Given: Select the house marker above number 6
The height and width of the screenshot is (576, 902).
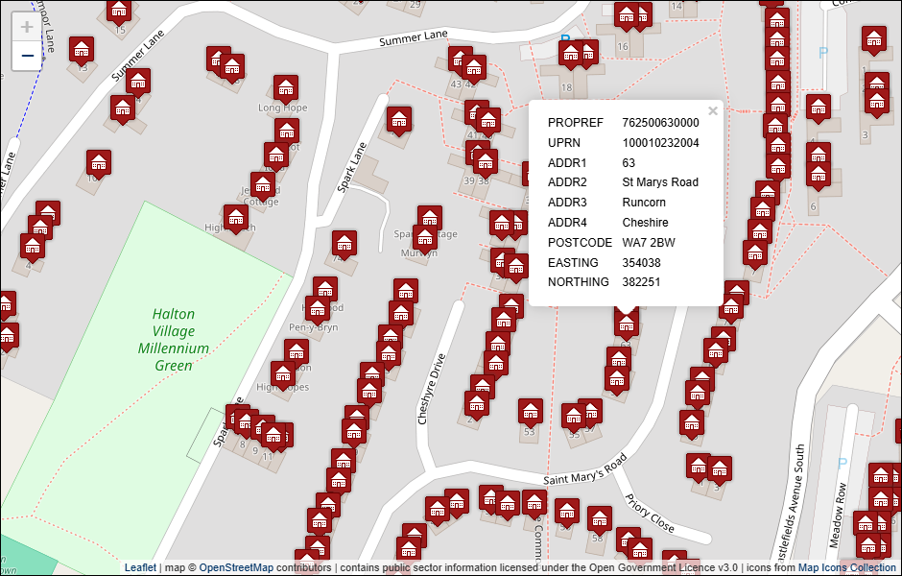Looking at the screenshot, I should pos(818,177).
